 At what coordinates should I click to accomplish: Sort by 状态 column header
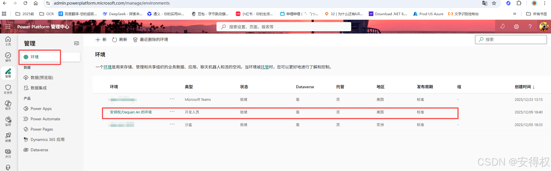pos(244,87)
